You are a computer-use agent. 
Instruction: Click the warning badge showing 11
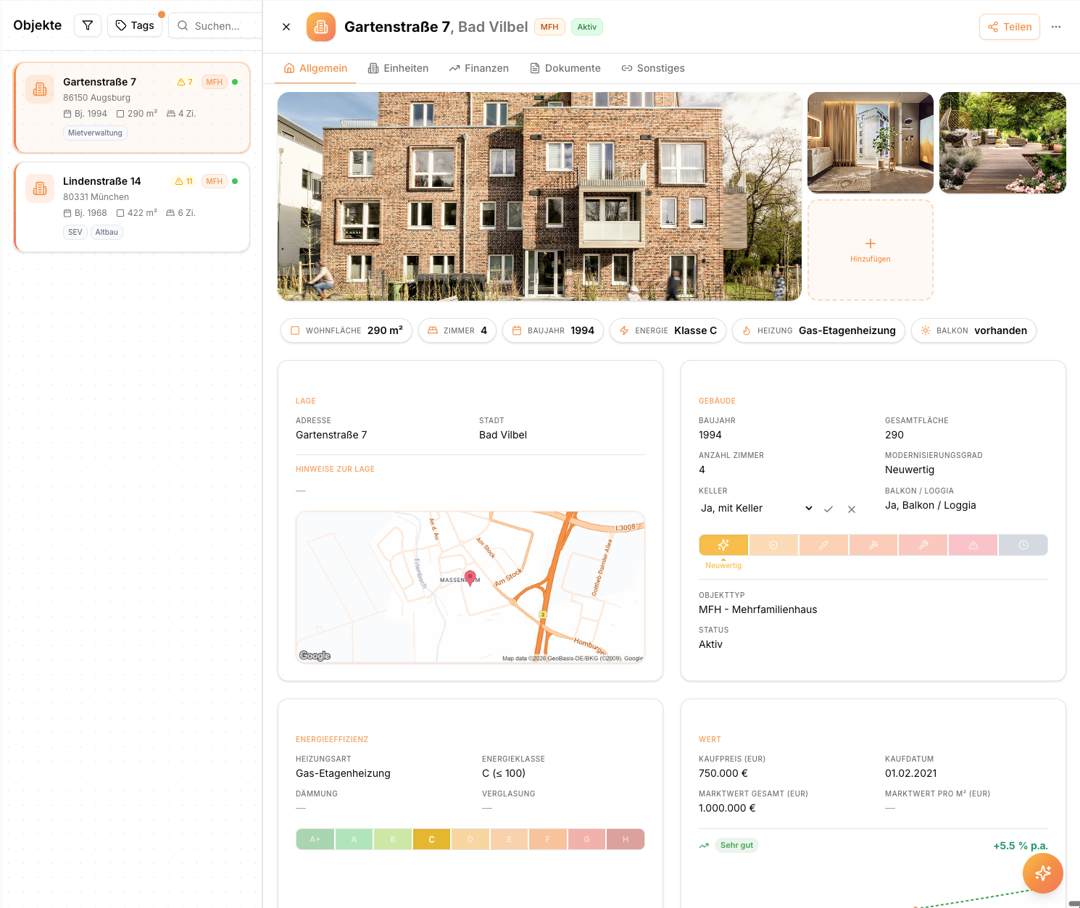click(x=184, y=181)
